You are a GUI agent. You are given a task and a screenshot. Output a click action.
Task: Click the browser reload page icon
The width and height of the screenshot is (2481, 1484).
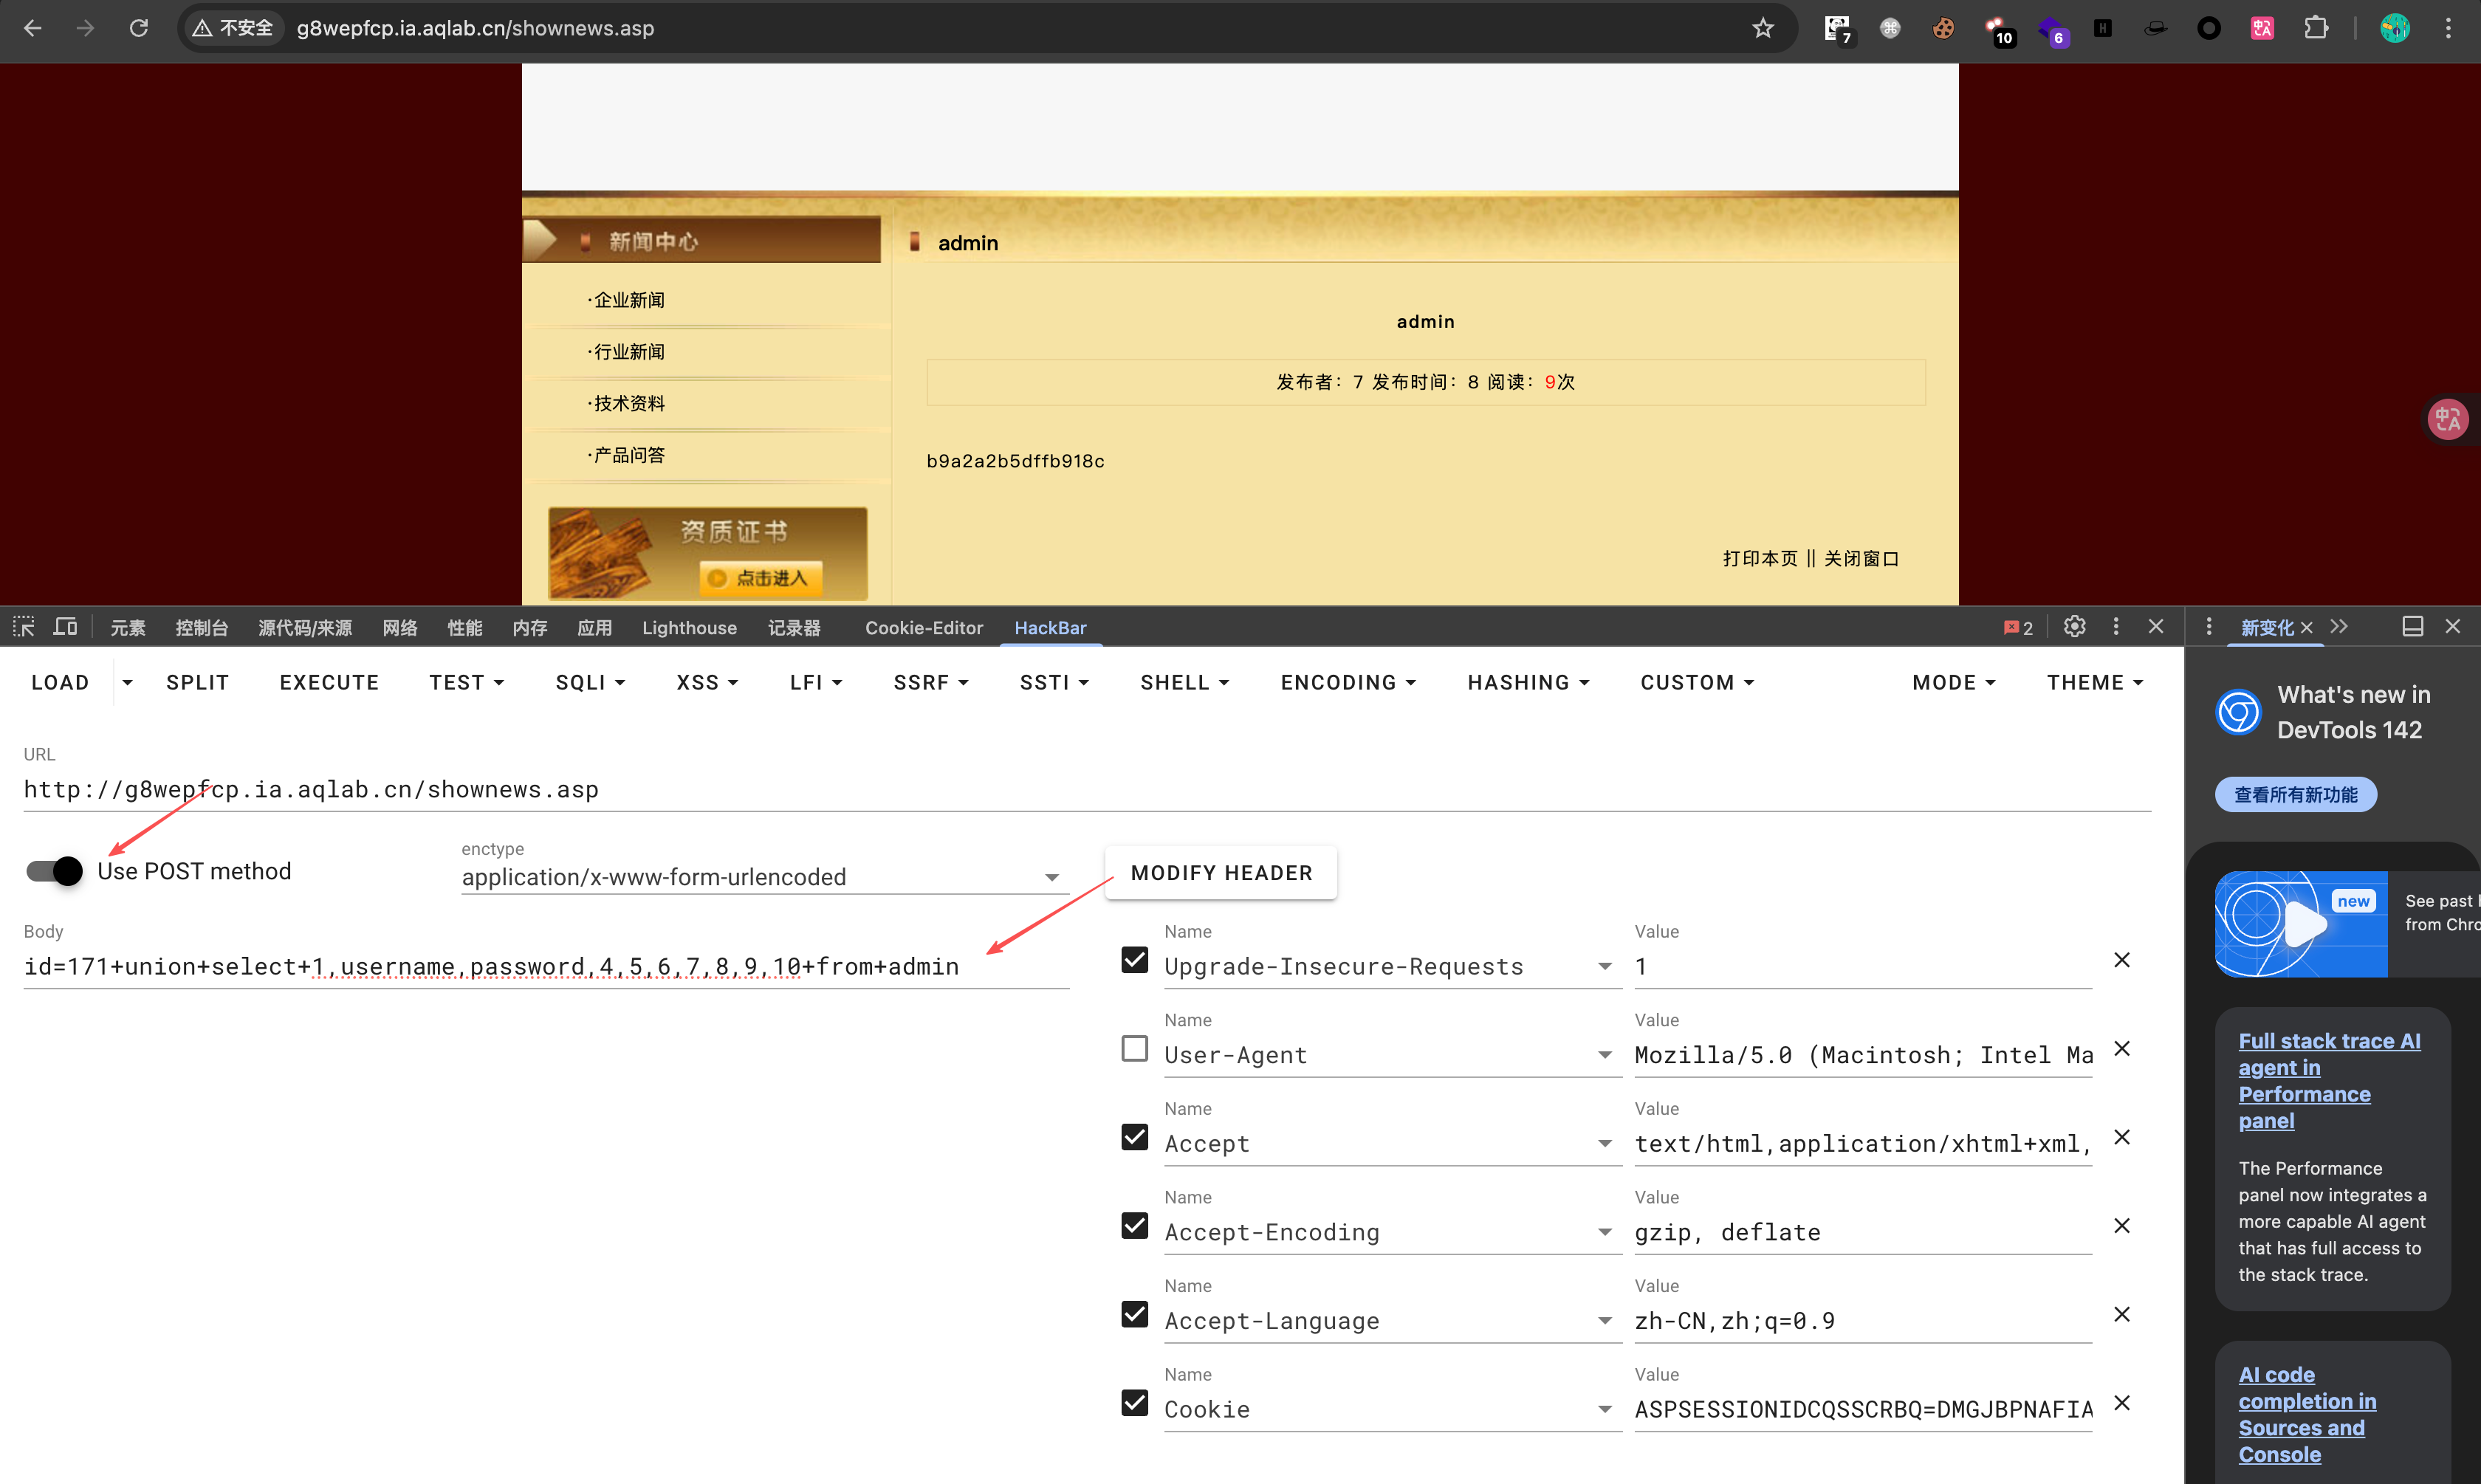[139, 28]
